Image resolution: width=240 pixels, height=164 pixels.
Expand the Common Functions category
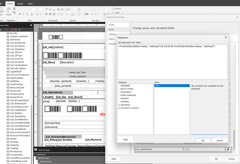pos(119,108)
